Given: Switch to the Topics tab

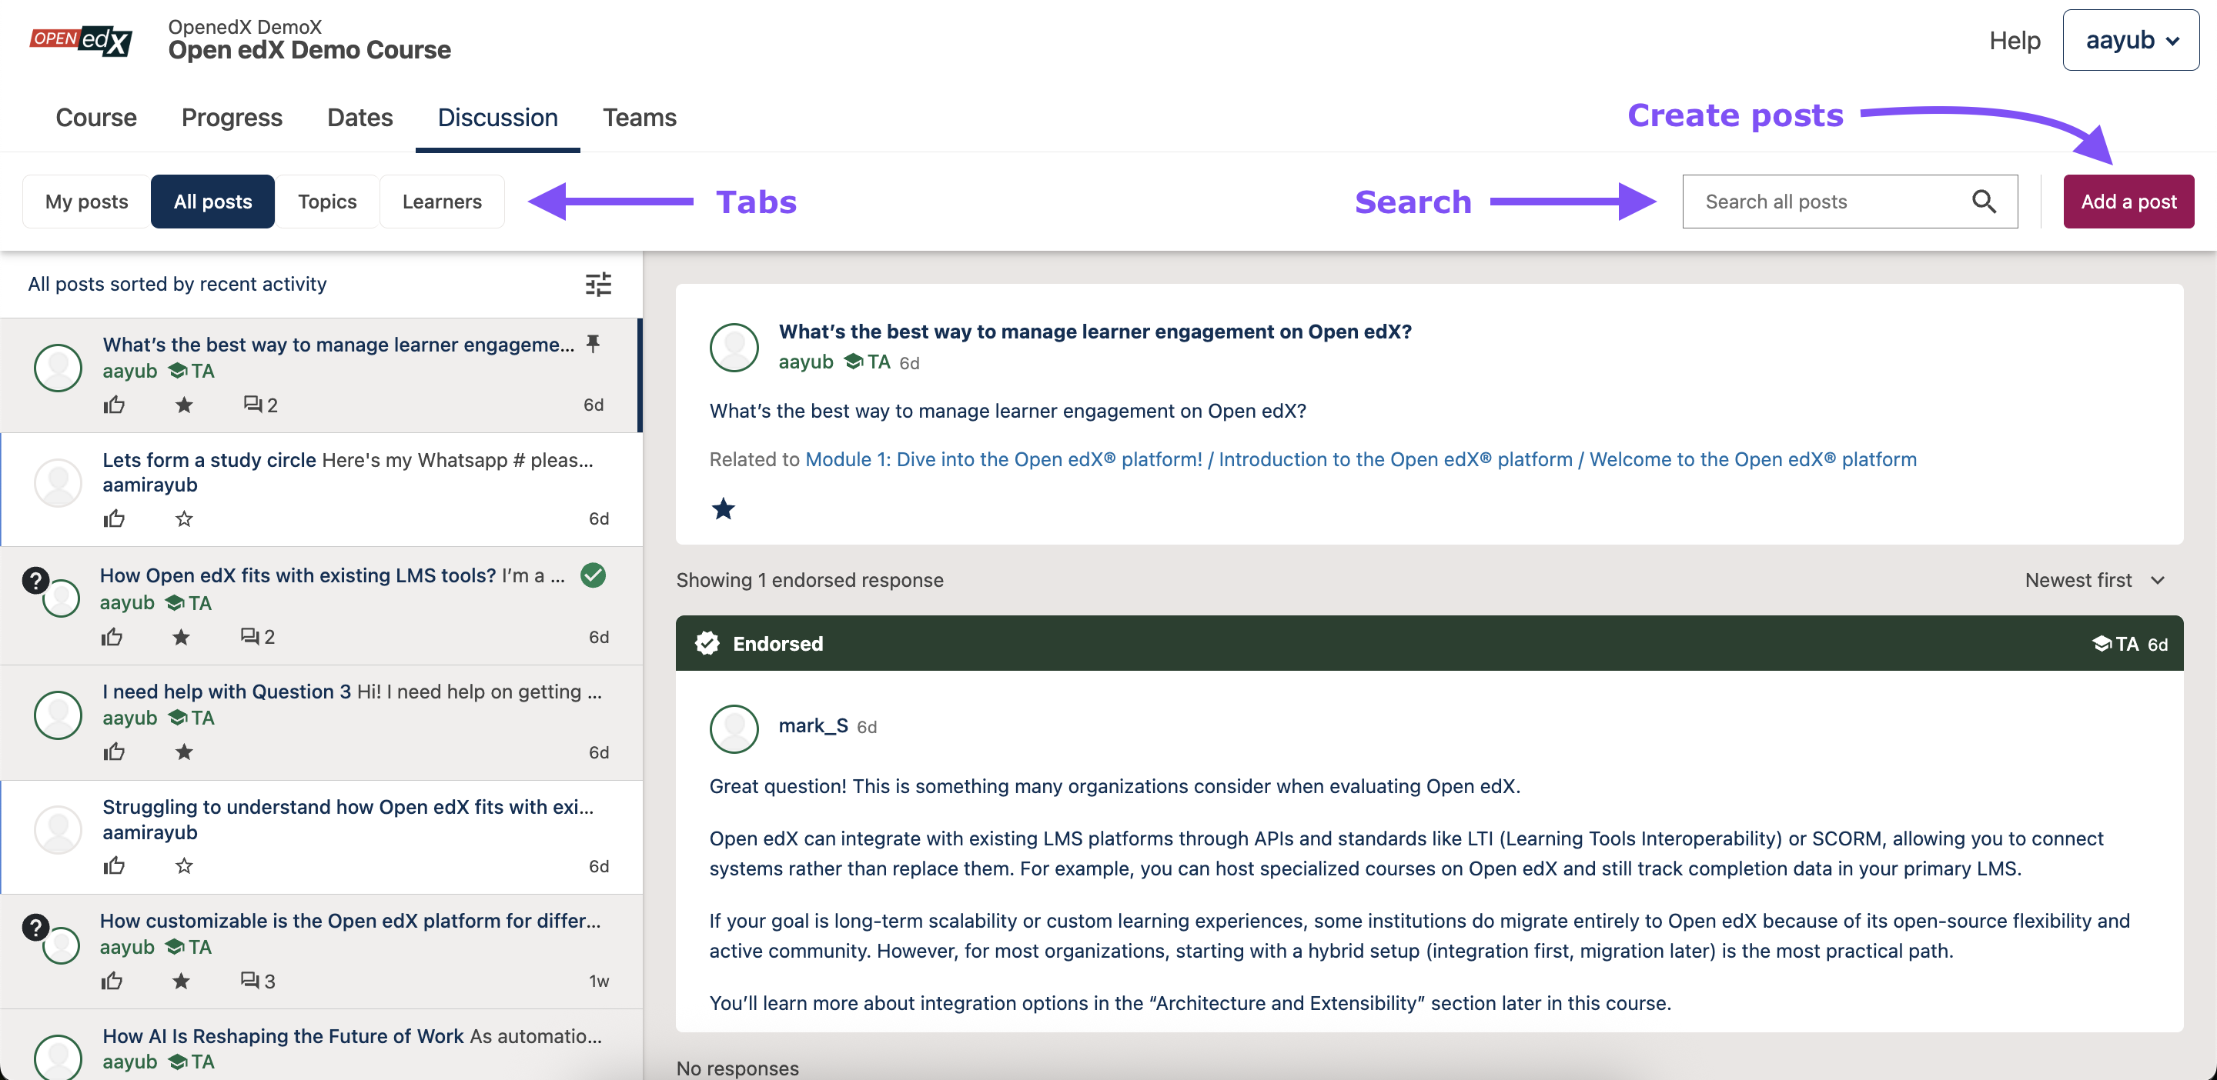Looking at the screenshot, I should 327,202.
